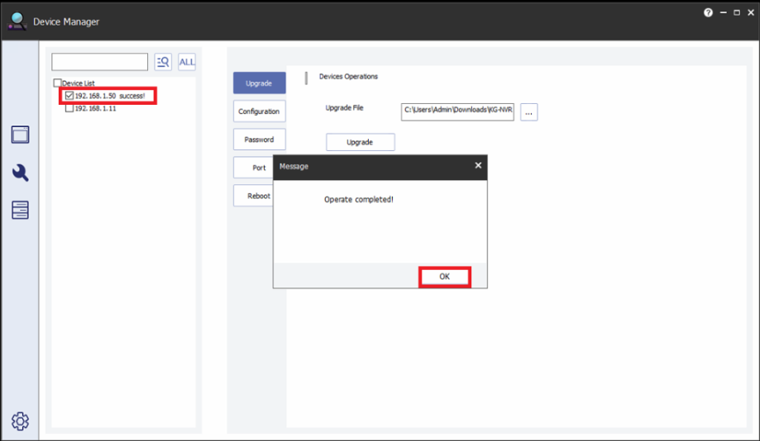
Task: Switch to the Password tab
Action: pos(259,140)
